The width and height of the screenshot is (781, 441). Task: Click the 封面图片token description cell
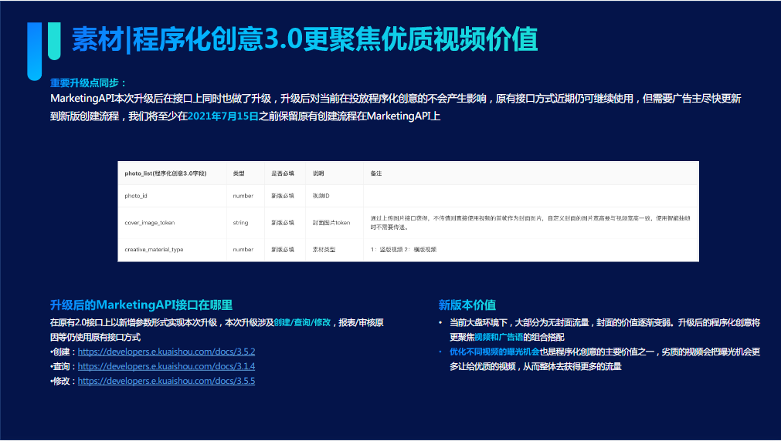[331, 223]
